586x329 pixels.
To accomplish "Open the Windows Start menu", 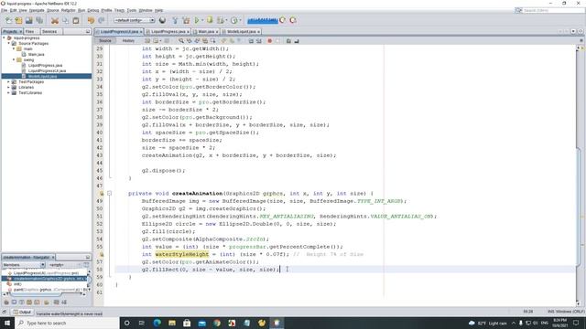I will pos(7,323).
